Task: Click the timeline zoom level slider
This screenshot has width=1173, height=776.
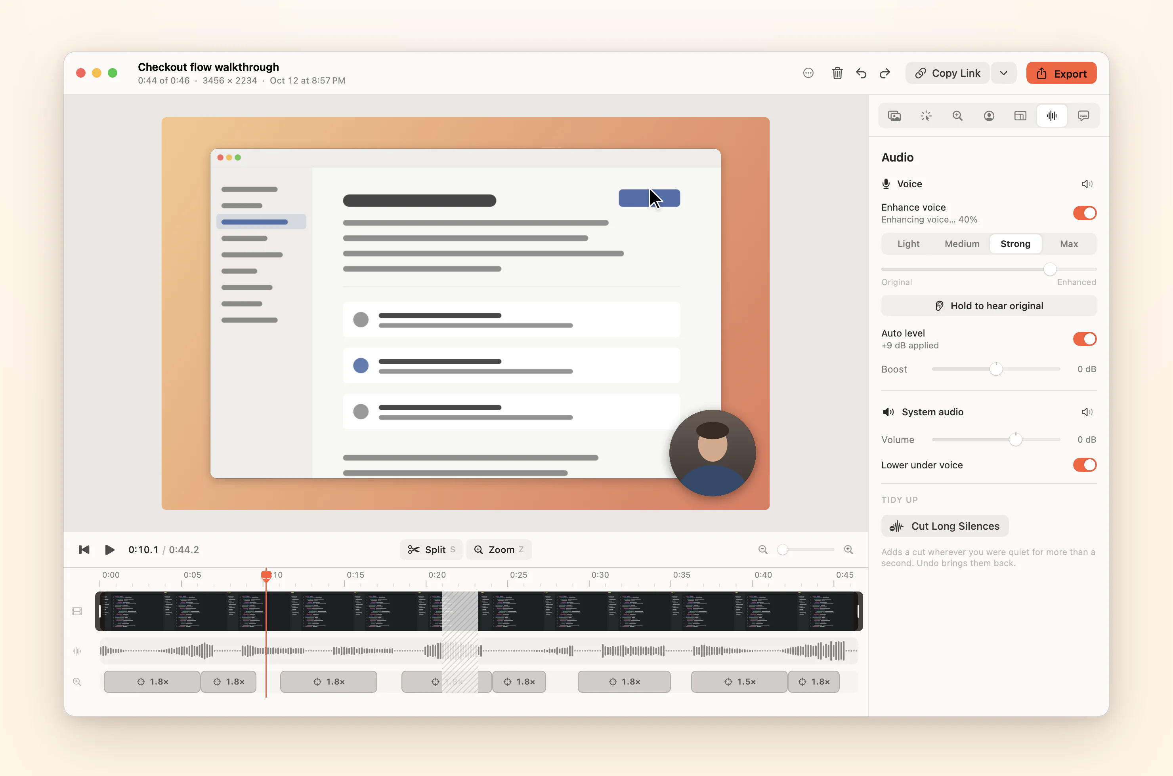Action: [x=805, y=550]
